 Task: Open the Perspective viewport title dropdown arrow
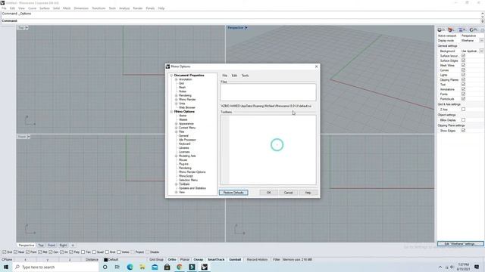246,28
